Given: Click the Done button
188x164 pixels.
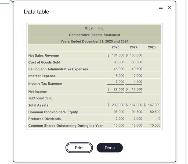Looking at the screenshot, I should click(110, 148).
